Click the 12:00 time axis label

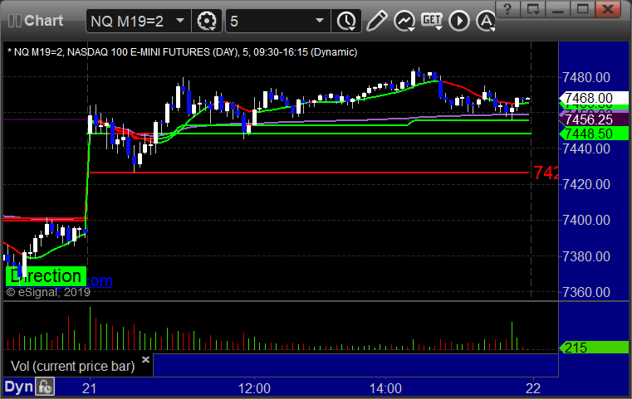coord(254,388)
